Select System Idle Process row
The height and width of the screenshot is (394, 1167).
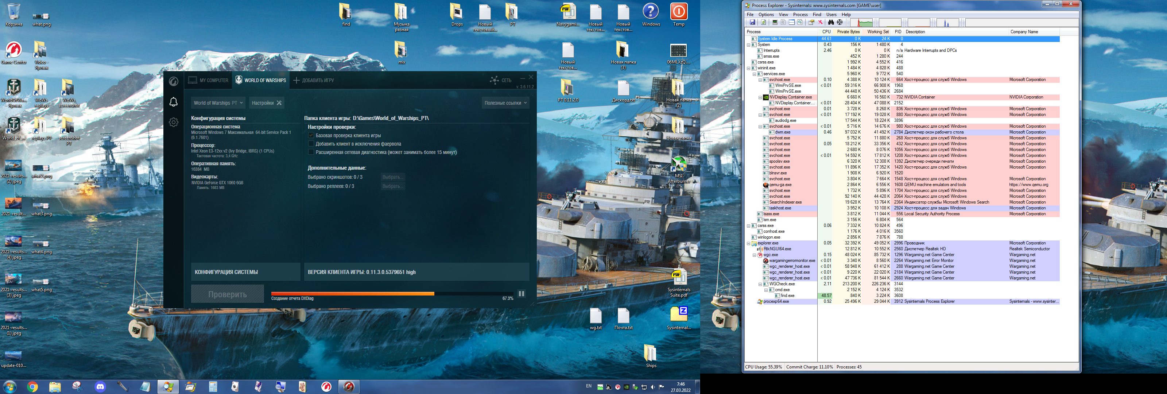903,39
